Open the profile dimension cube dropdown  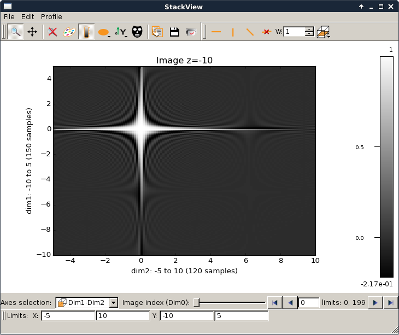[324, 32]
